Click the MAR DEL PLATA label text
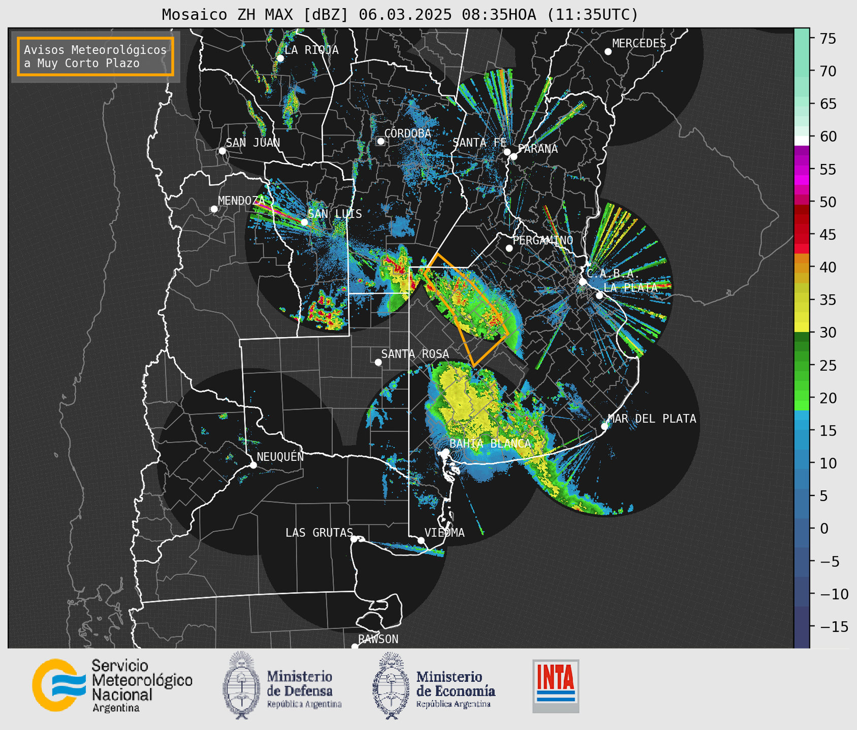The height and width of the screenshot is (730, 857). 652,419
